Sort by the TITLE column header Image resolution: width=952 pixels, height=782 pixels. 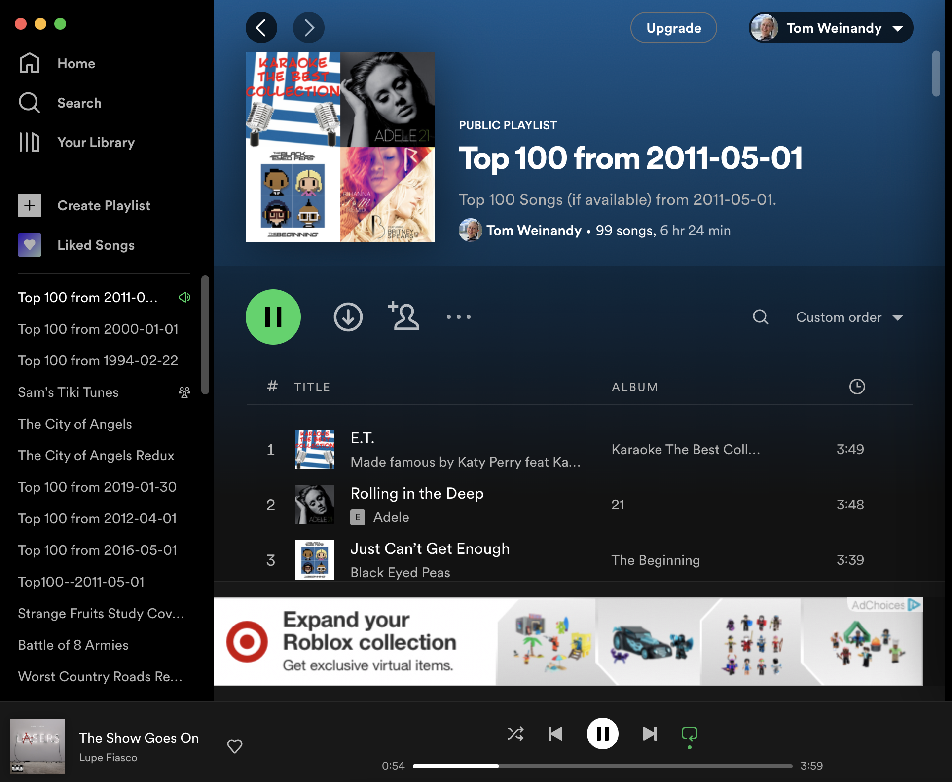(312, 387)
